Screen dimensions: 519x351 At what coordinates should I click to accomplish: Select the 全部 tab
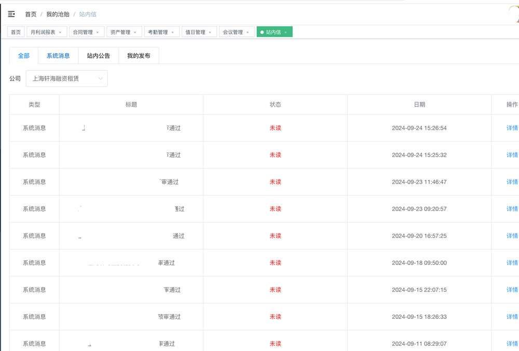tap(24, 55)
